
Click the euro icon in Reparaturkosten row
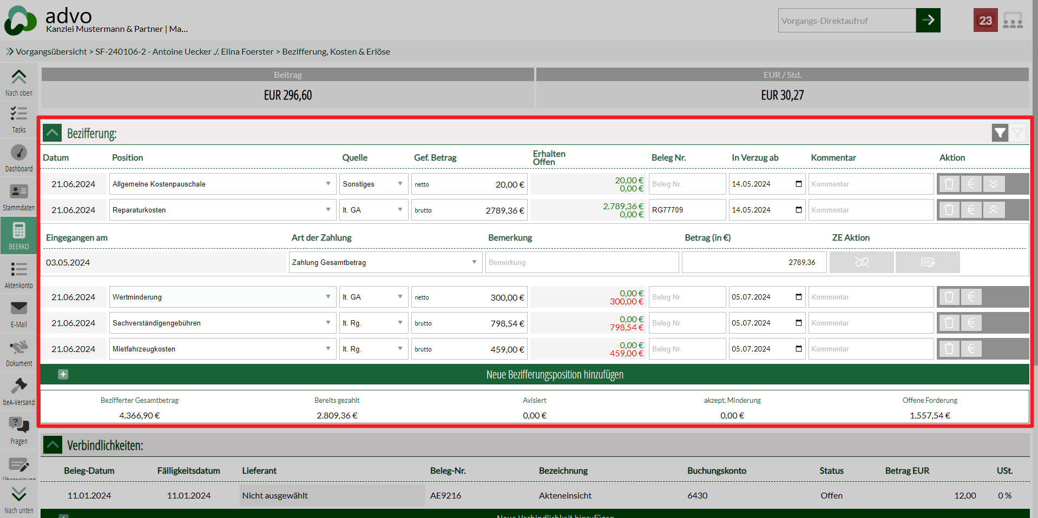(x=971, y=210)
